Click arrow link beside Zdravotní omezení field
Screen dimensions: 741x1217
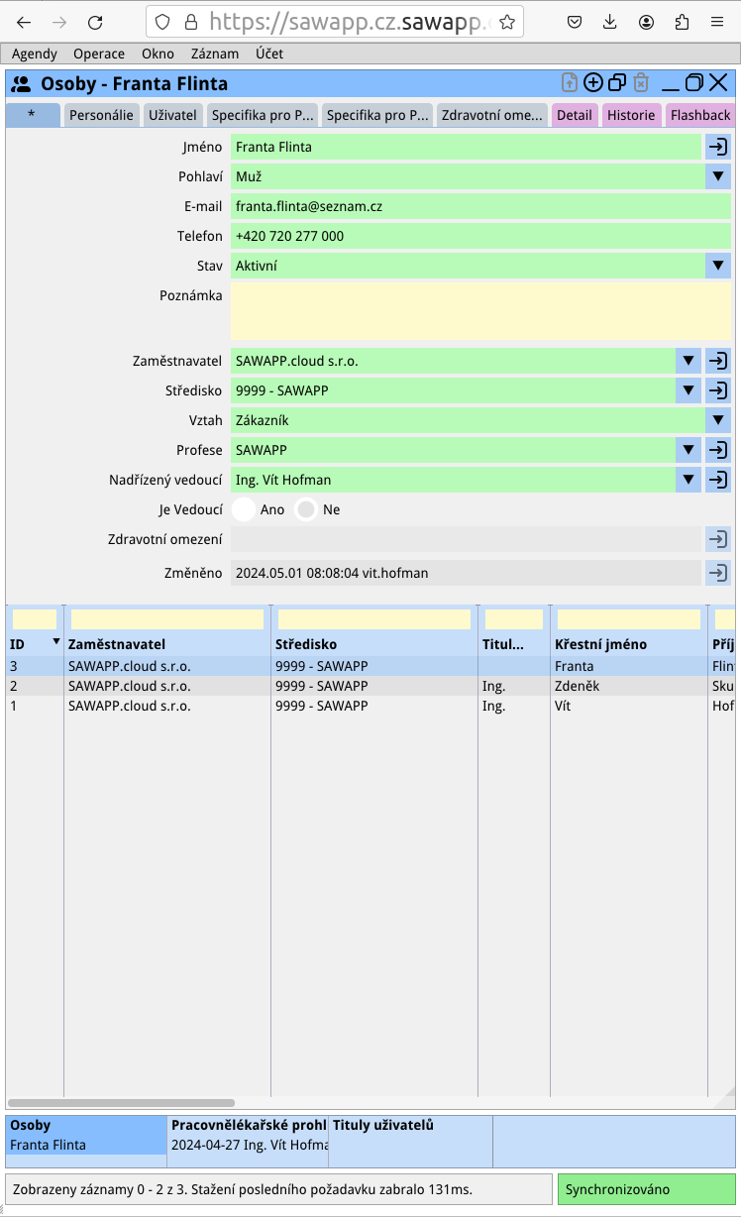click(718, 539)
